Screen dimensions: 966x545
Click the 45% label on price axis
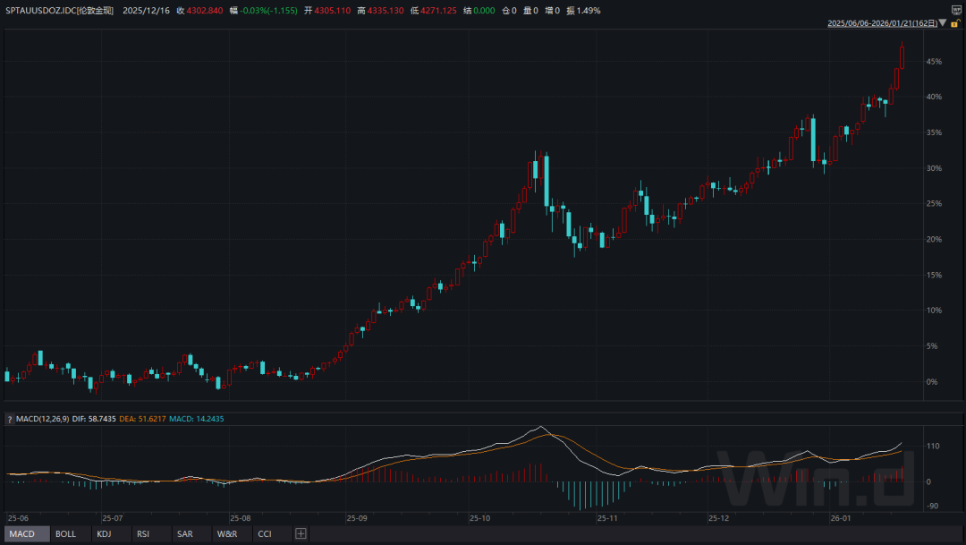934,62
